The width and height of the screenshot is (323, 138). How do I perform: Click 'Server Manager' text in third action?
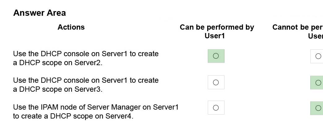coord(119,107)
